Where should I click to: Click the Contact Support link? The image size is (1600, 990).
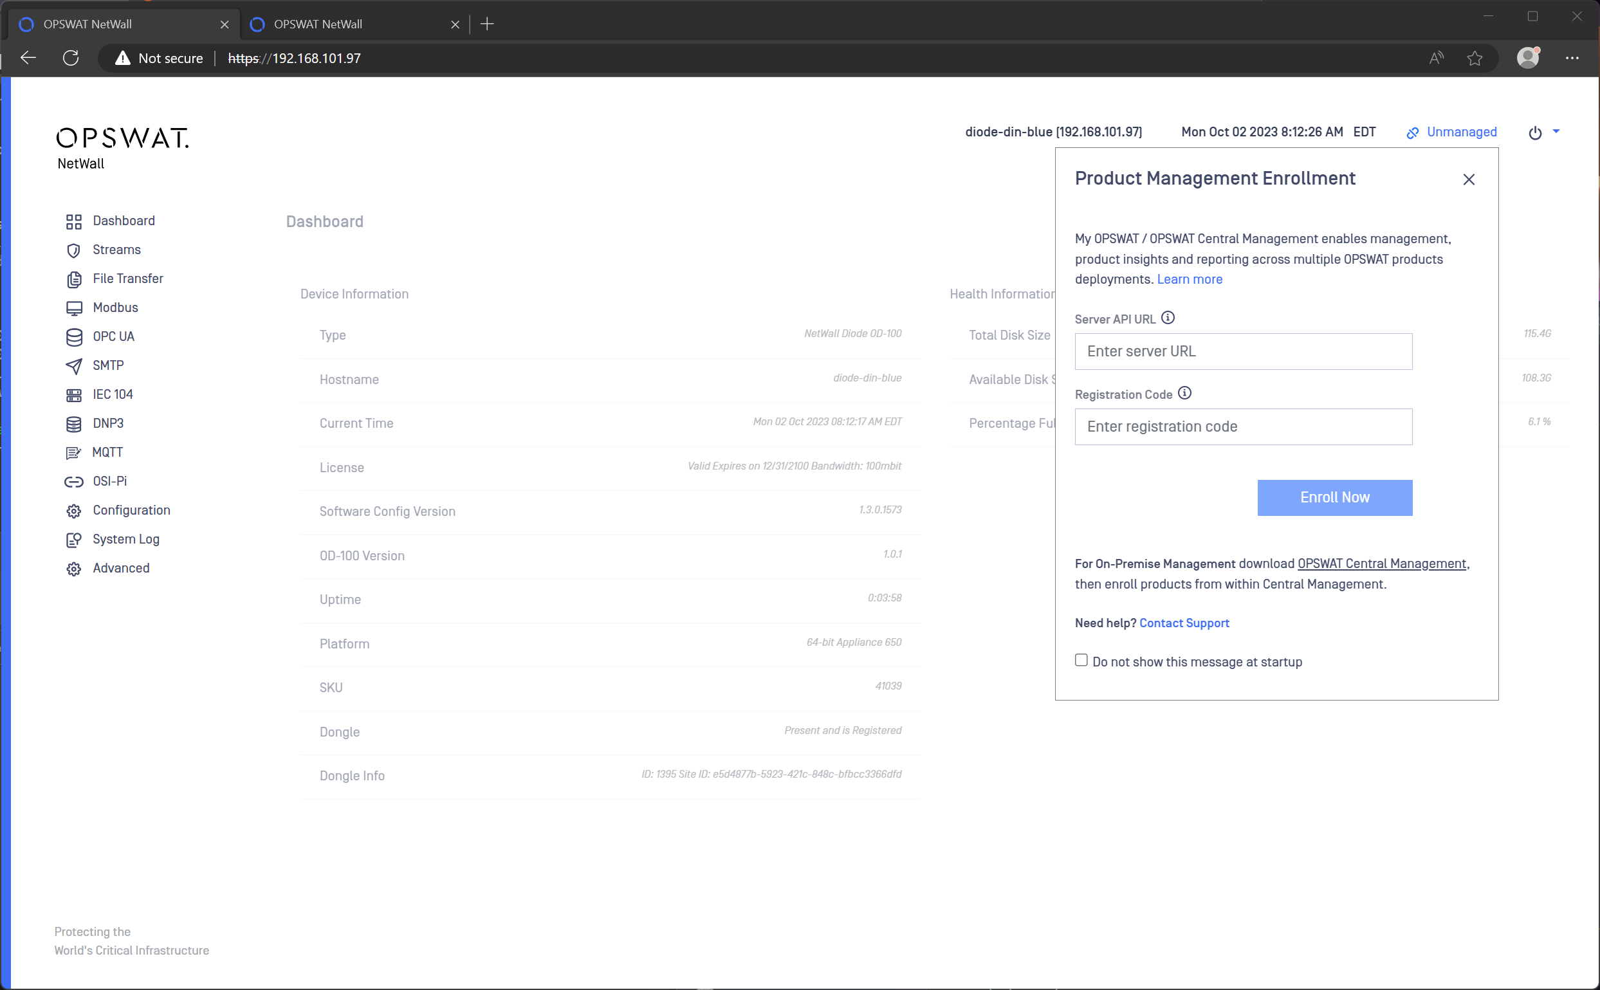click(x=1184, y=623)
